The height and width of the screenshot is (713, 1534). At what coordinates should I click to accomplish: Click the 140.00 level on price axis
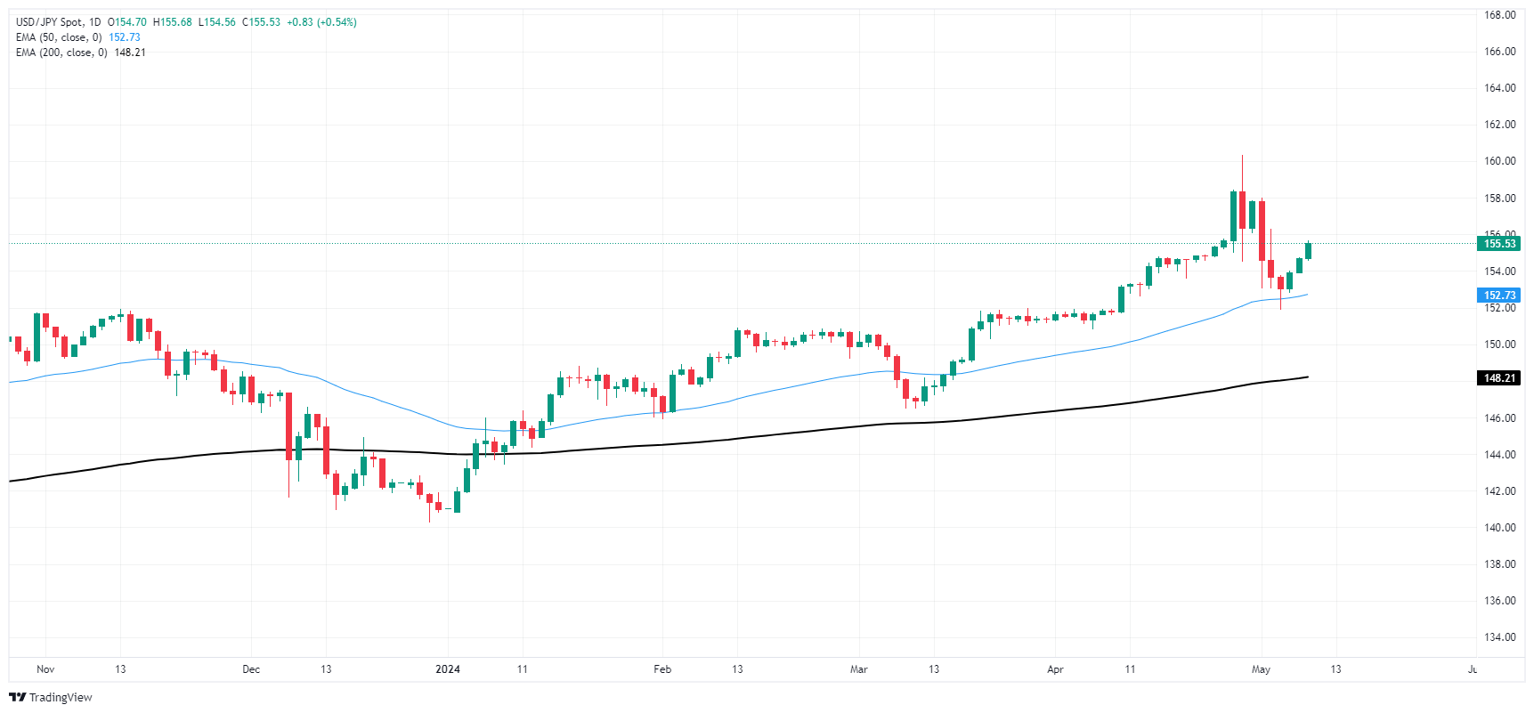pyautogui.click(x=1499, y=527)
